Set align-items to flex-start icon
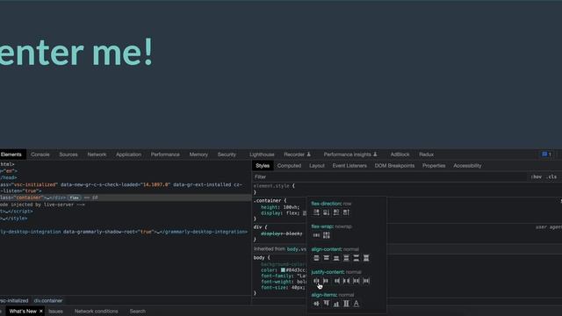 click(326, 304)
